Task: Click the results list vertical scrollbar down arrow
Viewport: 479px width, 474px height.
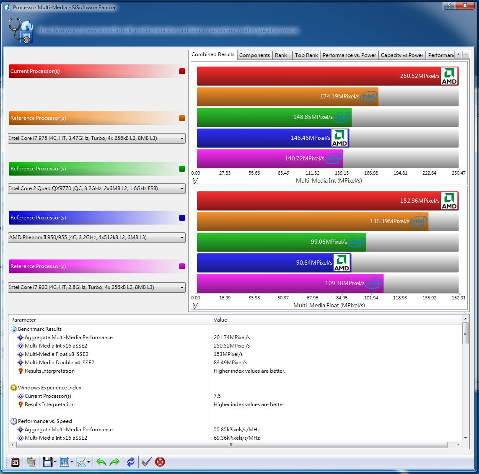Action: tap(465, 438)
